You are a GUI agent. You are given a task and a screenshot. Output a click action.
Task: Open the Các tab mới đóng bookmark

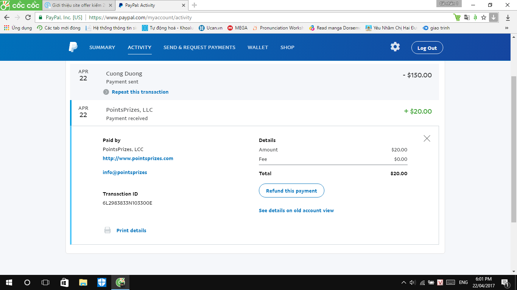[x=59, y=28]
